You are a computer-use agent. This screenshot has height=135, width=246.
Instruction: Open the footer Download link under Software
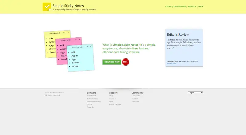91,96
